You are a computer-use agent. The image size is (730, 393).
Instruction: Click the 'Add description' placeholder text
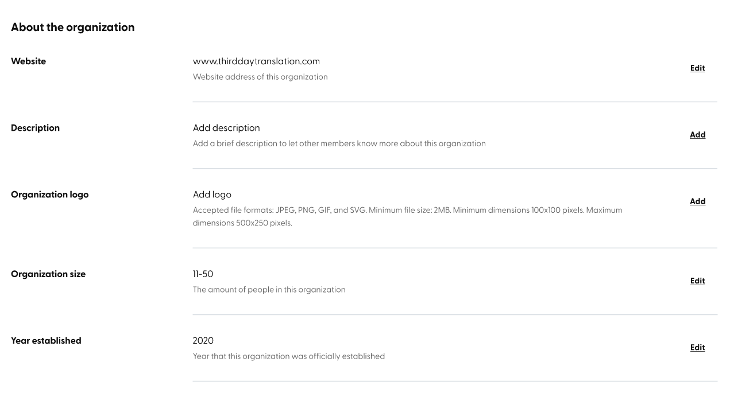click(226, 128)
